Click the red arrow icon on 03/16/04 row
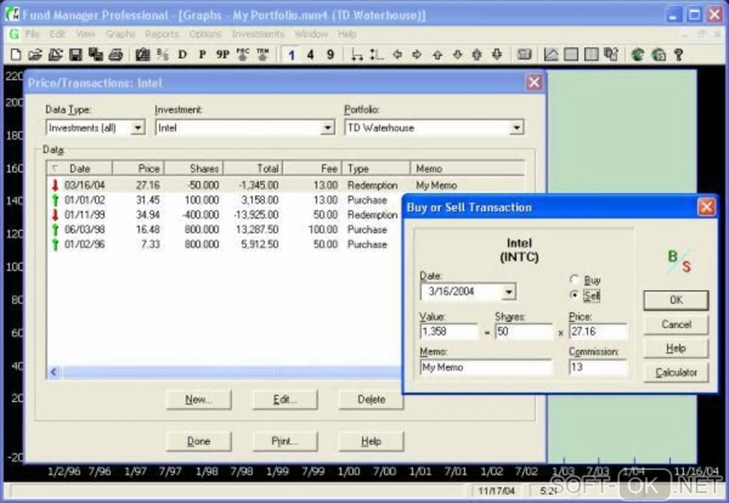The image size is (729, 503). click(55, 185)
